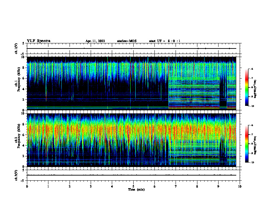Click tick label "7" on the Time axis

(176, 186)
